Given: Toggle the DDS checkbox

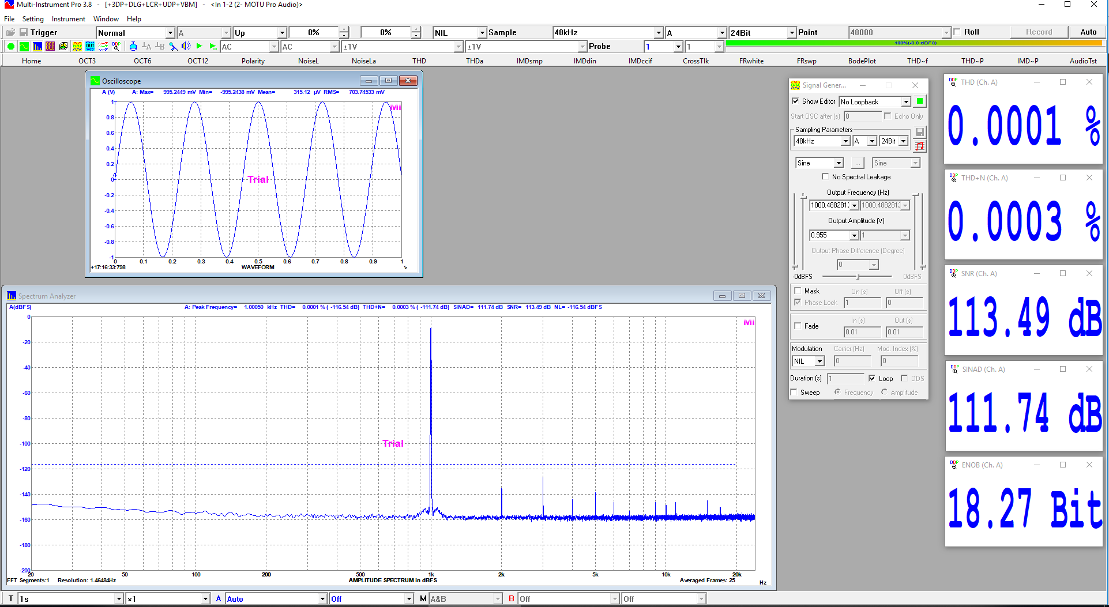Looking at the screenshot, I should 904,378.
